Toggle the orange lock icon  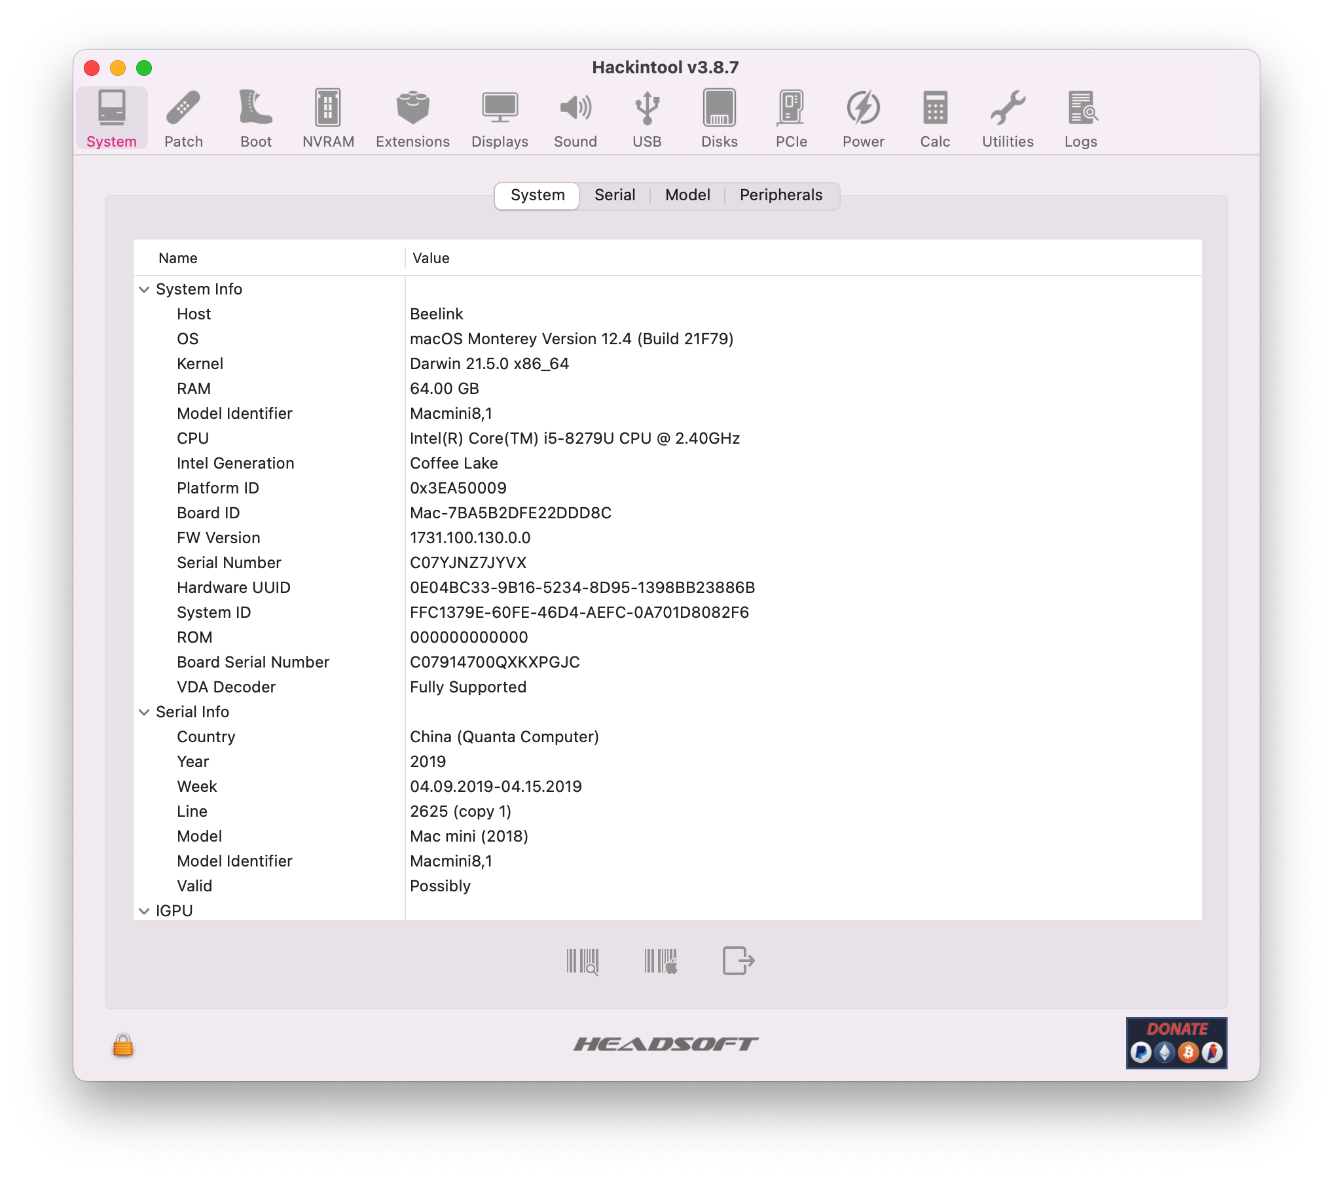pos(123,1045)
